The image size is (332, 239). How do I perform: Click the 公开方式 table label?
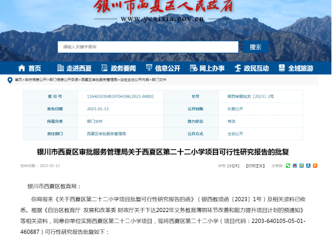[x=195, y=134]
